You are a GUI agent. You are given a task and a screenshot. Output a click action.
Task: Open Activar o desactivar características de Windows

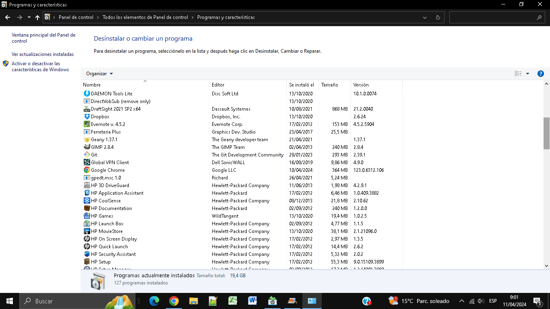[40, 66]
